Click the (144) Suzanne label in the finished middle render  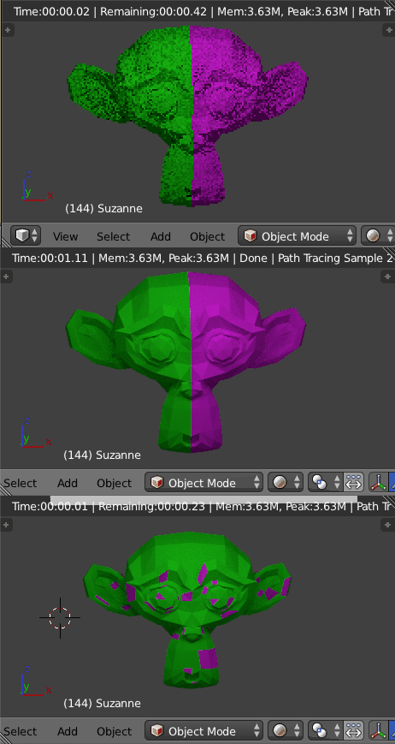102,455
